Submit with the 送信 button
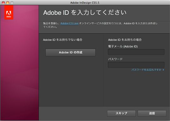 (x=152, y=113)
